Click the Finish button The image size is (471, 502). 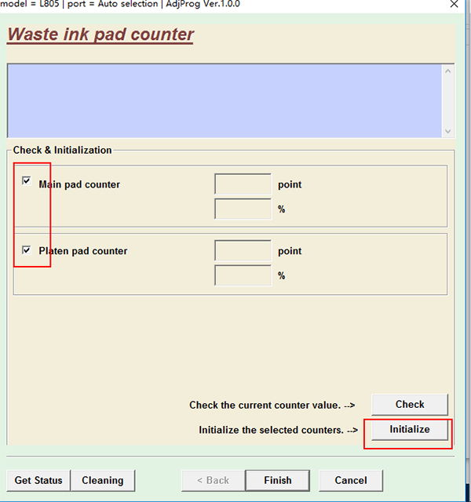pos(277,480)
